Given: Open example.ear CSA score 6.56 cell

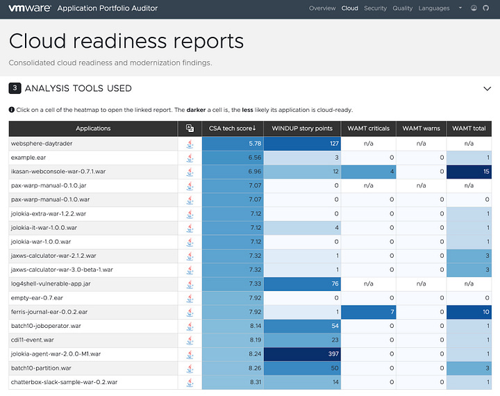Looking at the screenshot, I should tap(233, 157).
